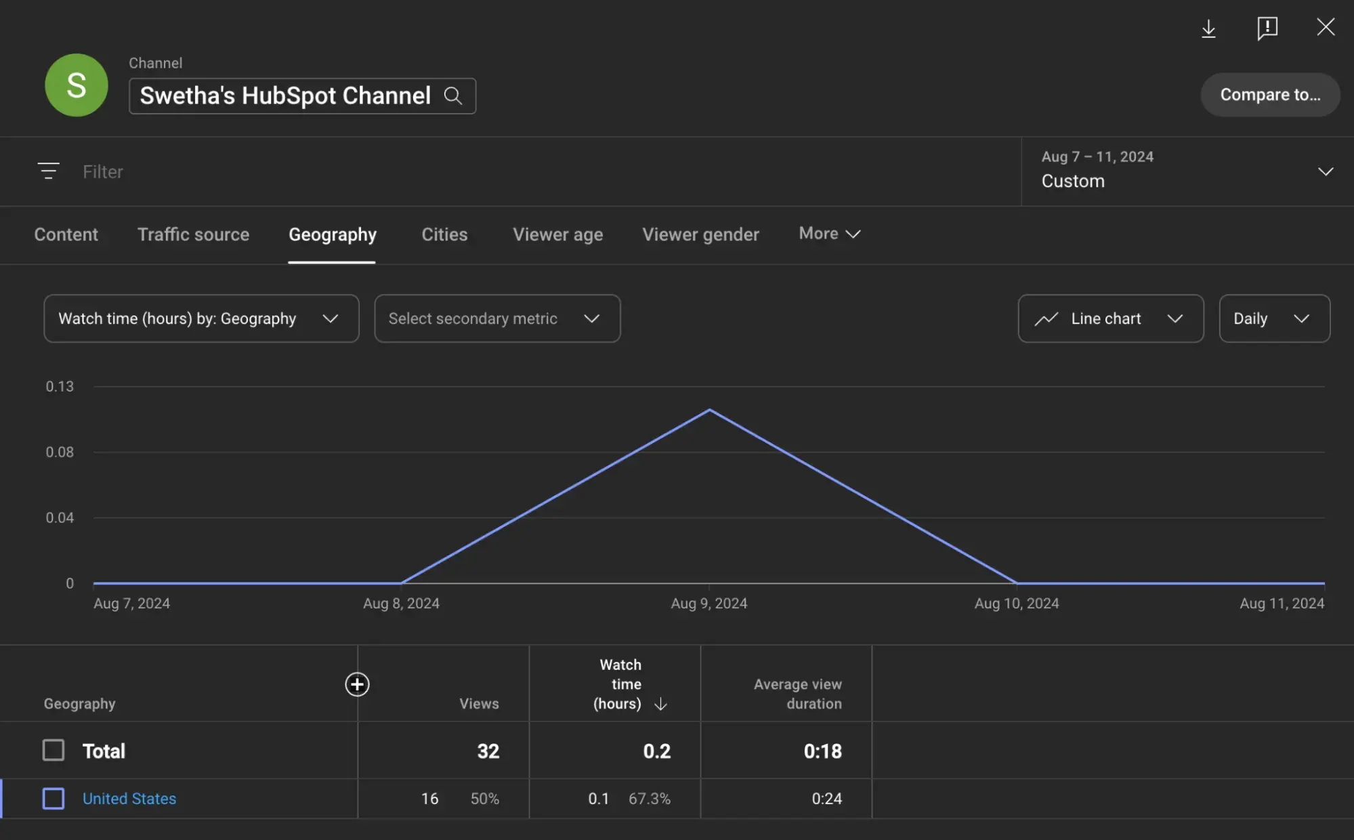Click the Compare to button
The height and width of the screenshot is (840, 1354).
pos(1270,95)
